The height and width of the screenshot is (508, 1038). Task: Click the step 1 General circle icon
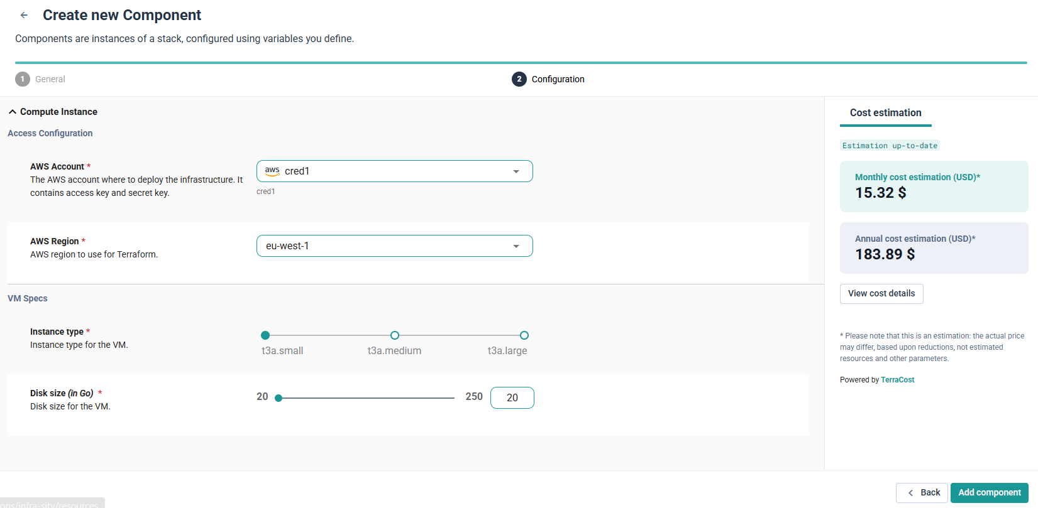point(23,79)
